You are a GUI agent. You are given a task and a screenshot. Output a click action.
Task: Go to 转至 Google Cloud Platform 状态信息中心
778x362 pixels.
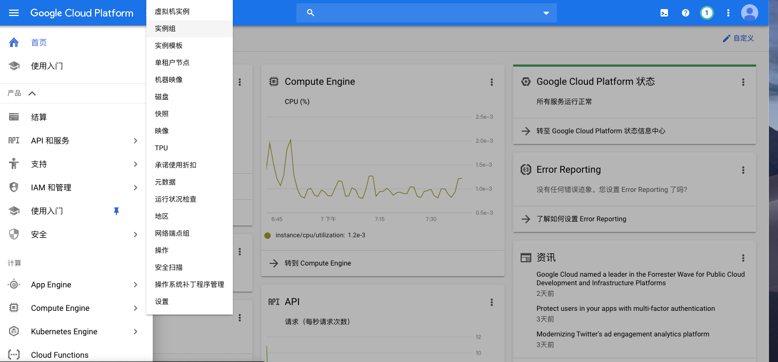[x=601, y=131]
